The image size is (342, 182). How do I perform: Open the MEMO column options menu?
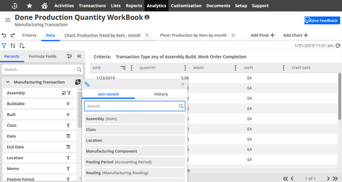click(235, 68)
